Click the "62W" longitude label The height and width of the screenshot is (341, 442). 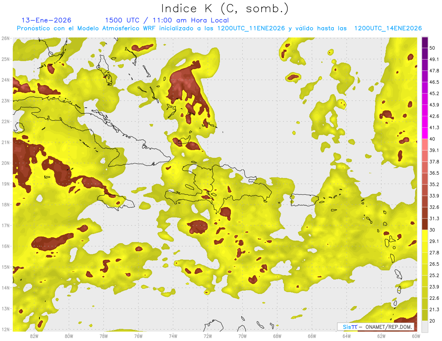381,336
